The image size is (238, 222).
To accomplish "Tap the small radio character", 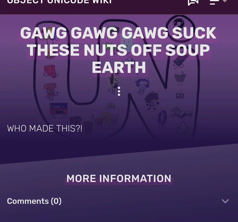I will (180, 95).
